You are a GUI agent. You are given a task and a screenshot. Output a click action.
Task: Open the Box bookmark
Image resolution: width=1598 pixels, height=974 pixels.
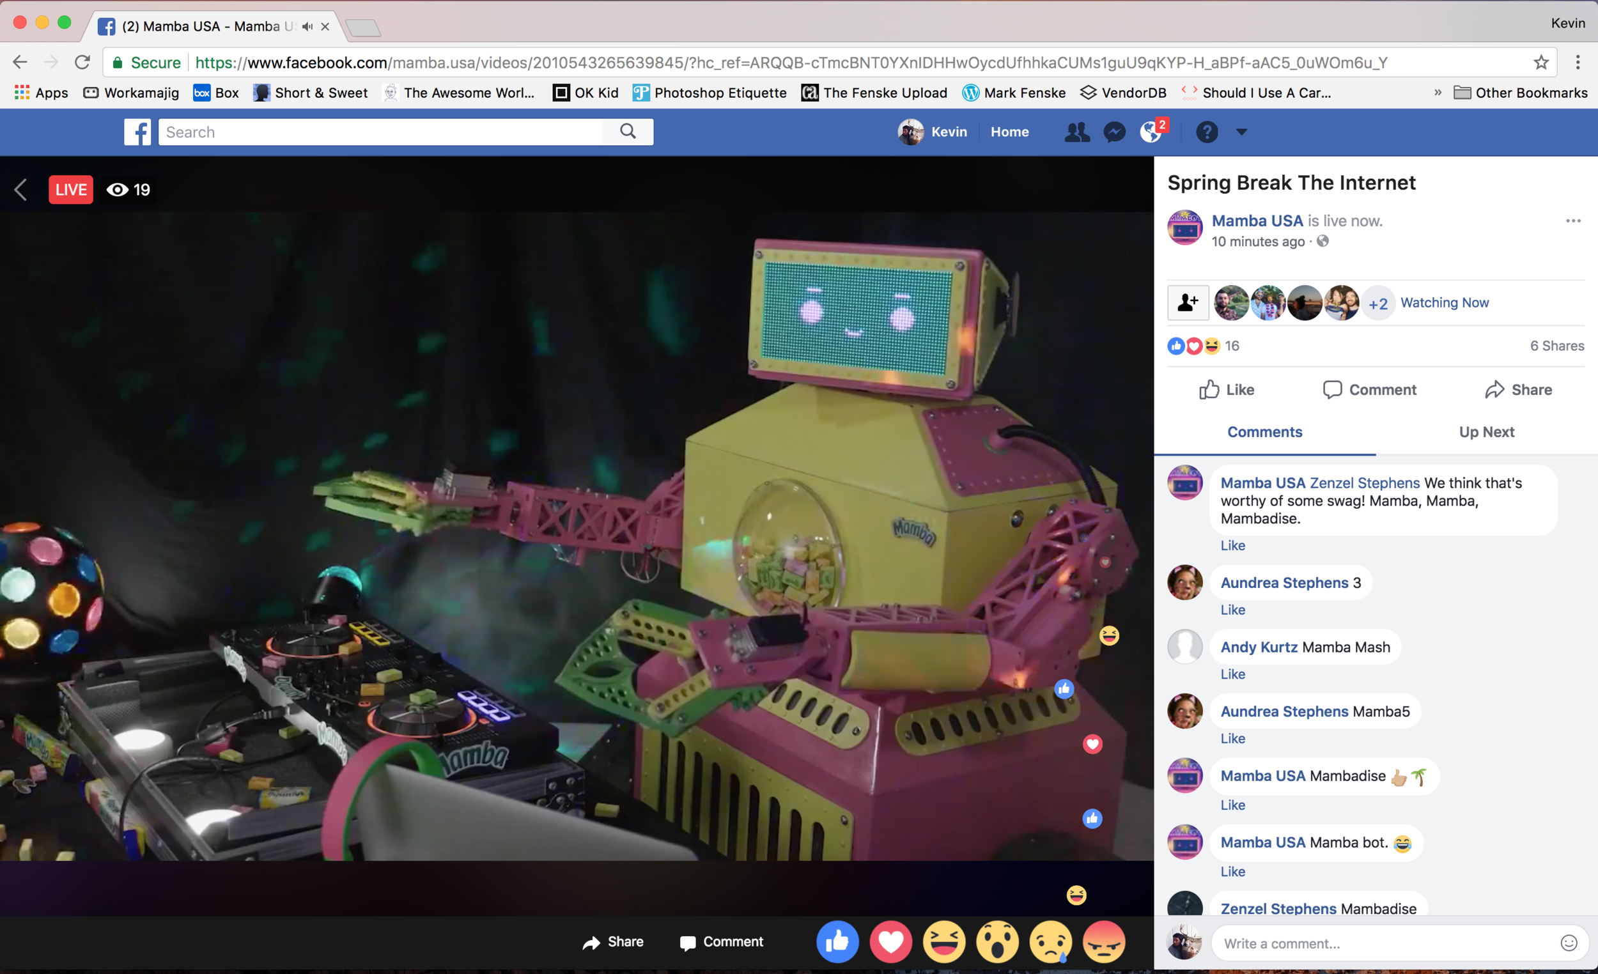(x=216, y=93)
